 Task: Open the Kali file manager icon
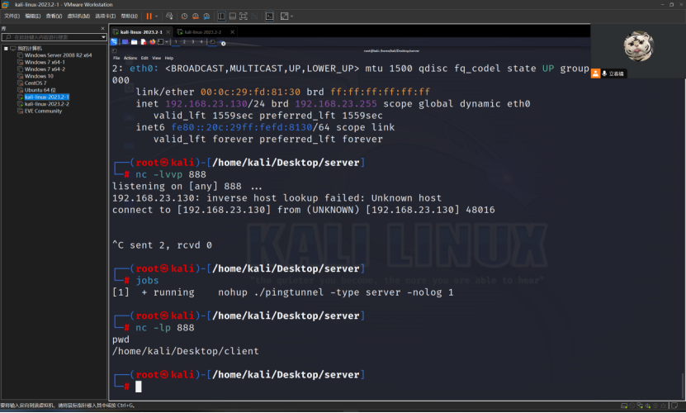coord(134,42)
